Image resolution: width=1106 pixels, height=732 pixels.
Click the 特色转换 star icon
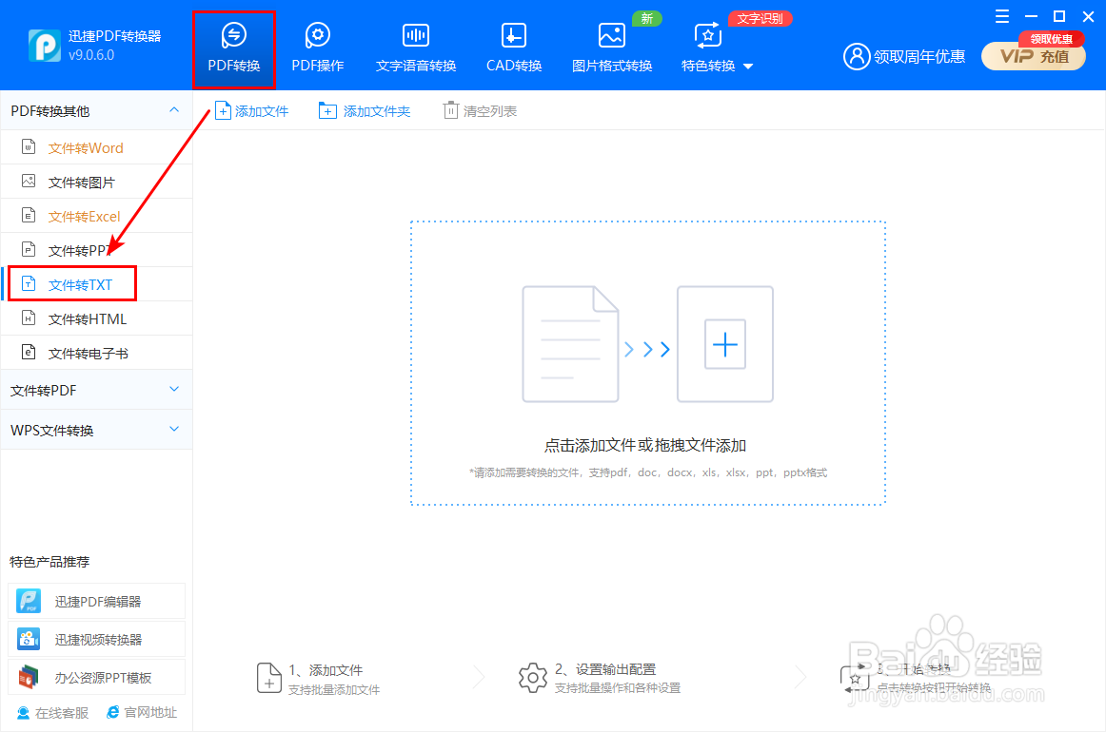pos(707,34)
